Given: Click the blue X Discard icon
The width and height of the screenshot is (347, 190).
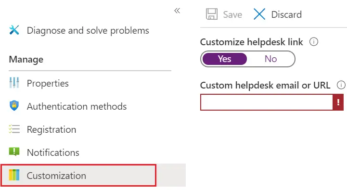Looking at the screenshot, I should (259, 14).
